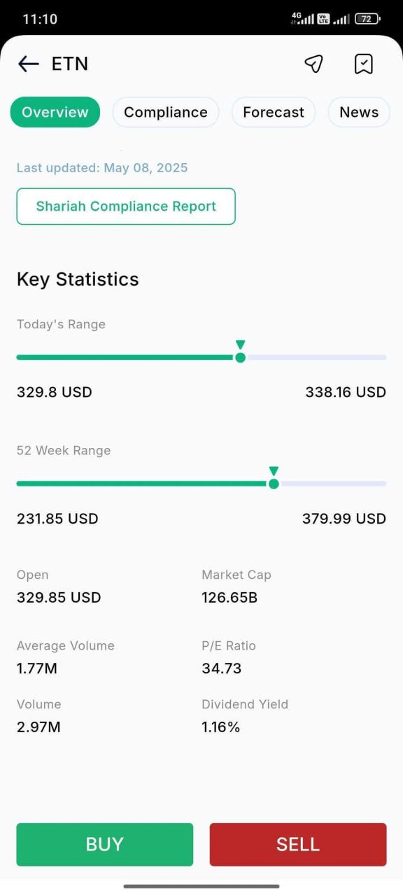Tap the bookmark watchlist icon

(x=364, y=64)
